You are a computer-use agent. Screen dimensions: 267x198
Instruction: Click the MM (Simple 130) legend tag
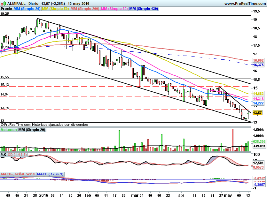(144, 9)
